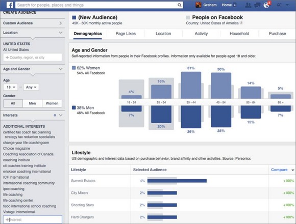This screenshot has height=224, width=296.
Task: Select 'change your life coachingcom' interest
Action: 26,143
